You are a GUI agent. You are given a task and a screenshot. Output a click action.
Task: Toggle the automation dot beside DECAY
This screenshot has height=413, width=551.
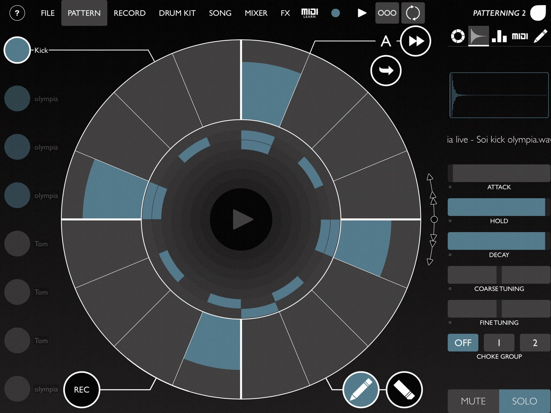pos(450,255)
